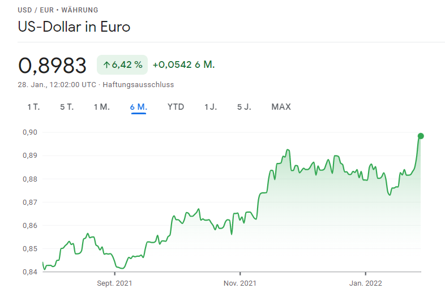Viewport: 445px width, 297px height.
Task: Click the +0,0542 6 M. change text
Action: (x=183, y=65)
